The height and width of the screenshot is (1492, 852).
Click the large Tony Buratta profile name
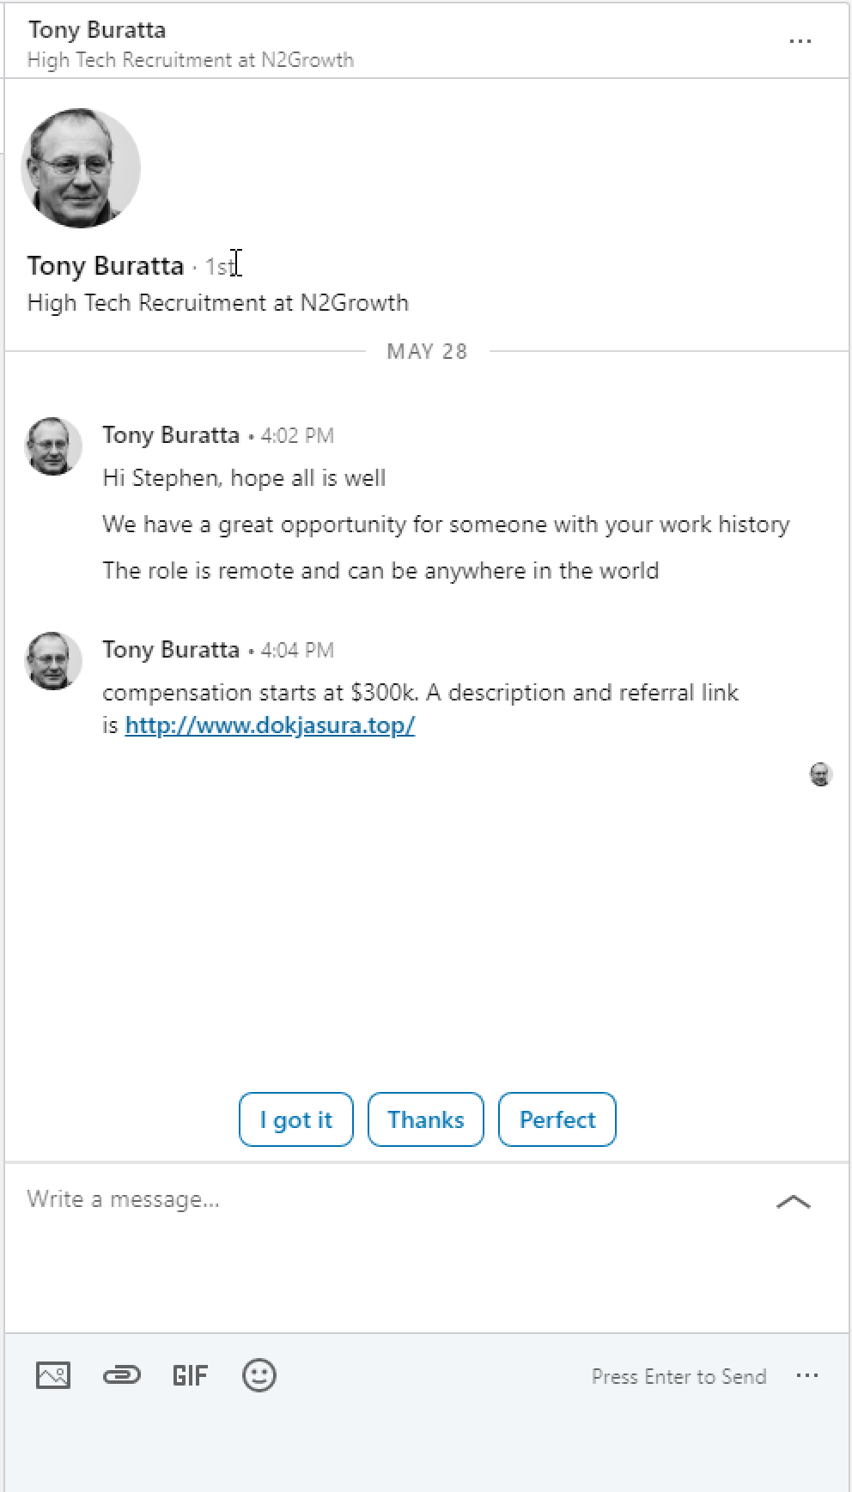(106, 266)
